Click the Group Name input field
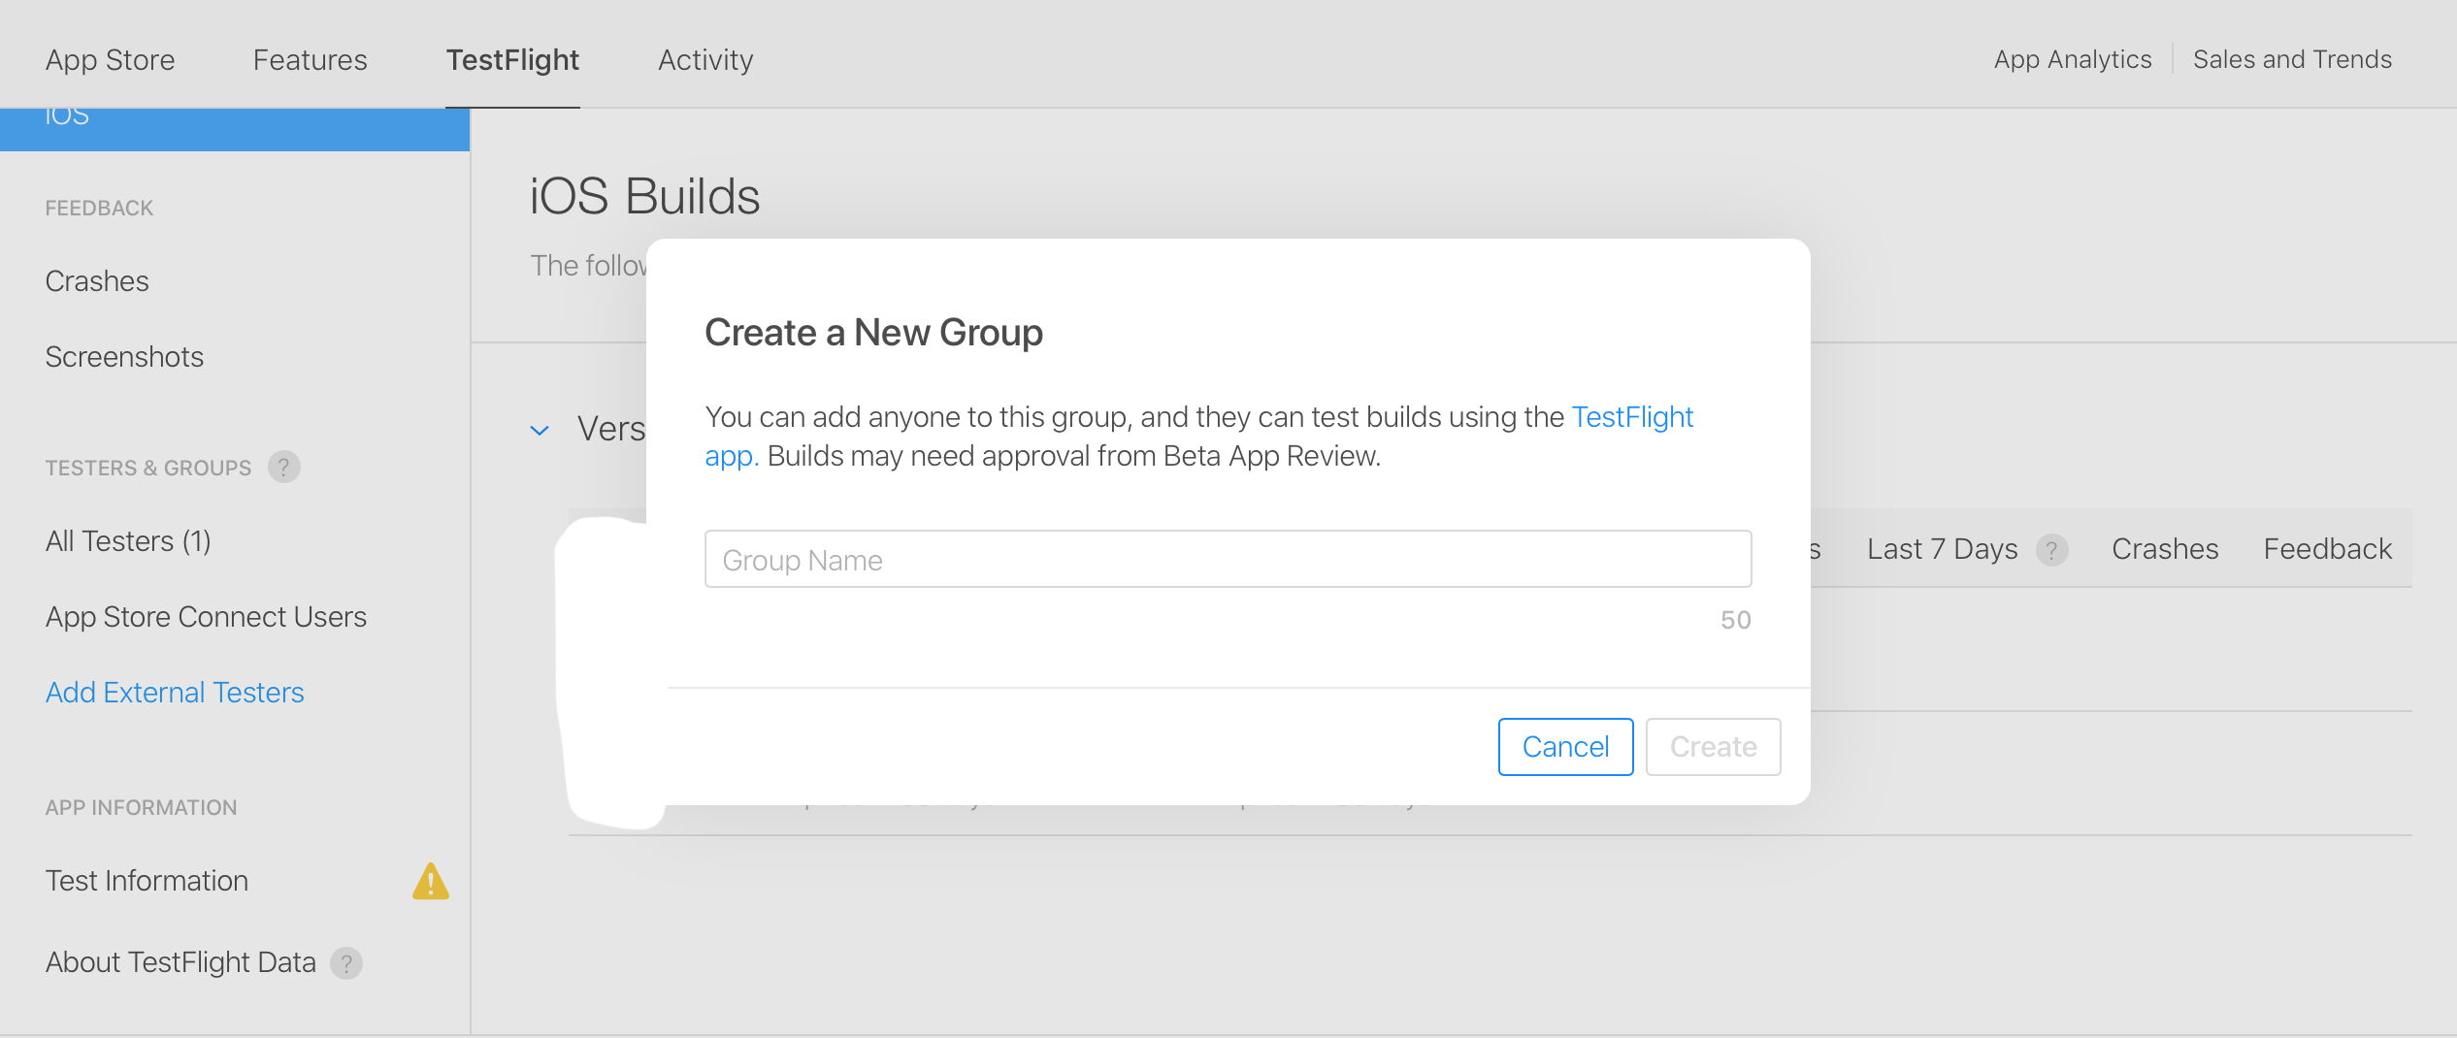Image resolution: width=2457 pixels, height=1038 pixels. pos(1228,559)
